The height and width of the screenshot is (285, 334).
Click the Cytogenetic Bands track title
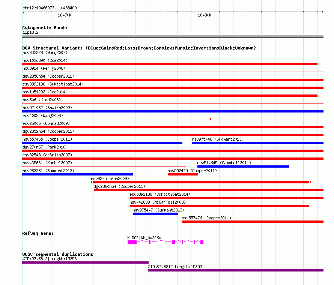[45, 28]
